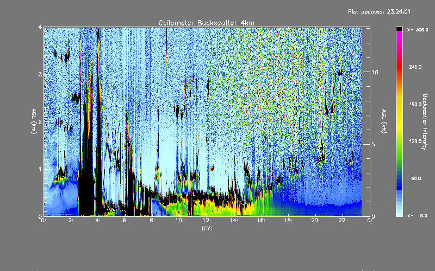Click the right 'AGL (kft)' axis label
435x271 pixels.
384,121
